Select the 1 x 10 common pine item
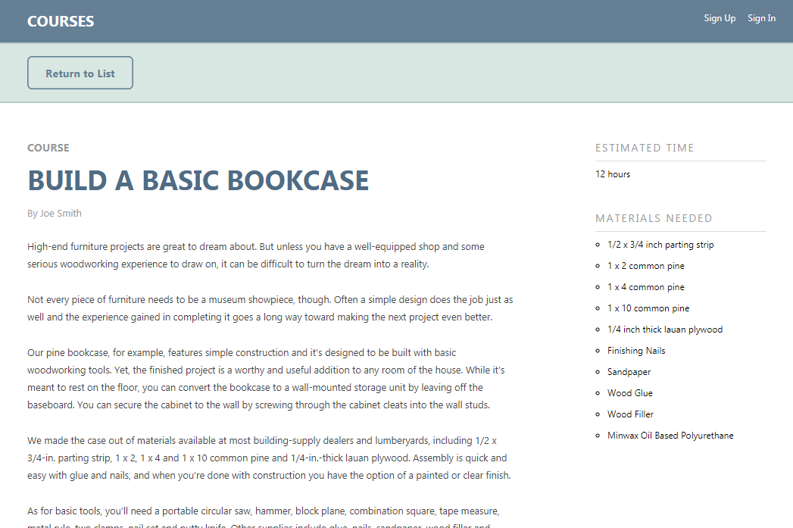The height and width of the screenshot is (528, 793). (x=648, y=308)
